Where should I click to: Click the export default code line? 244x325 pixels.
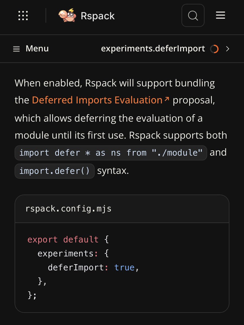[x=68, y=239]
